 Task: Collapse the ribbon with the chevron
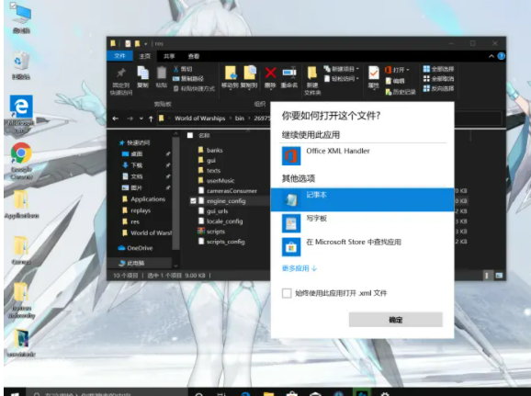coord(491,56)
